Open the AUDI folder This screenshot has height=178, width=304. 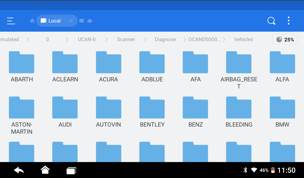click(65, 112)
